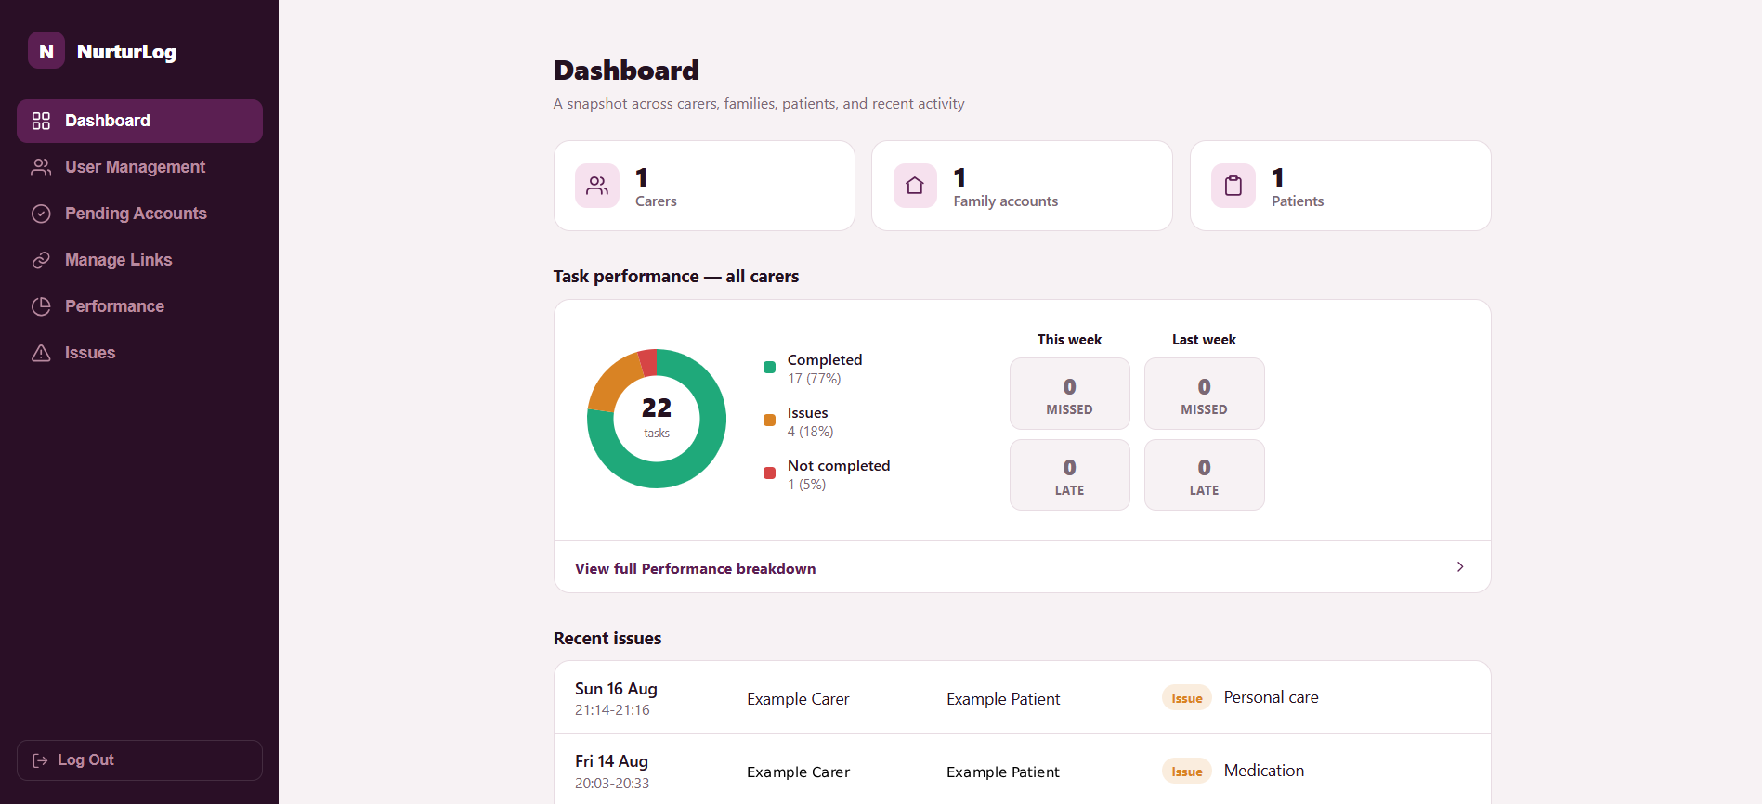Click Example Patient in Sun 16 Aug row
Viewport: 1762px width, 804px height.
[1003, 699]
